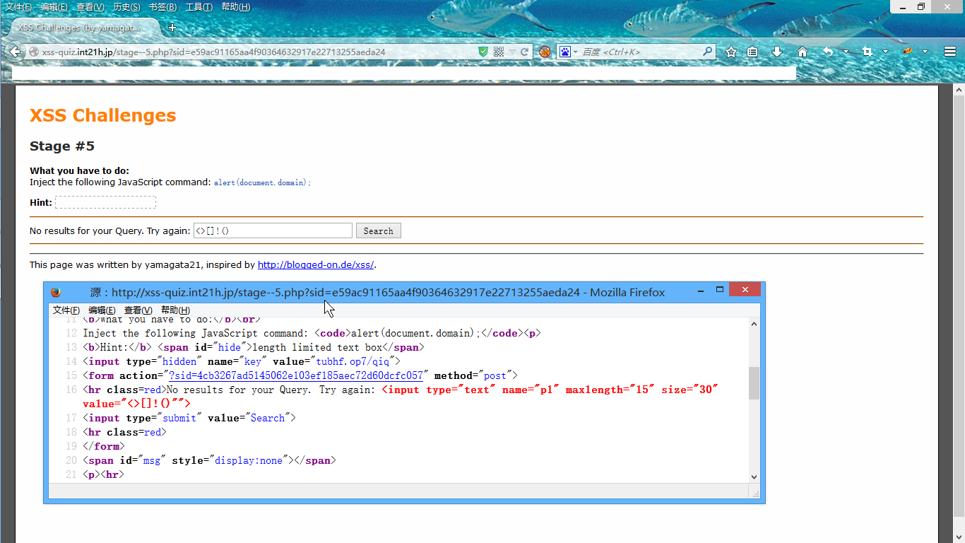
Task: Open the 工具(T) menu
Action: click(199, 7)
